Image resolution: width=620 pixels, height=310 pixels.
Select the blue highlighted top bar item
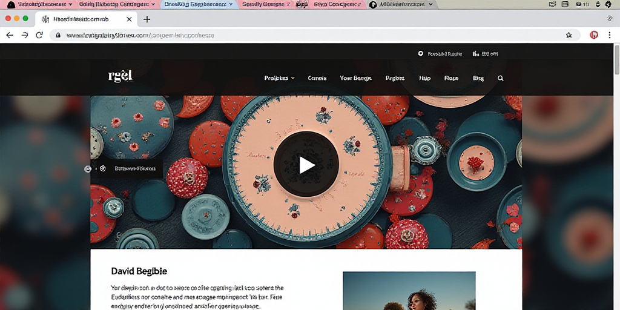[200, 4]
